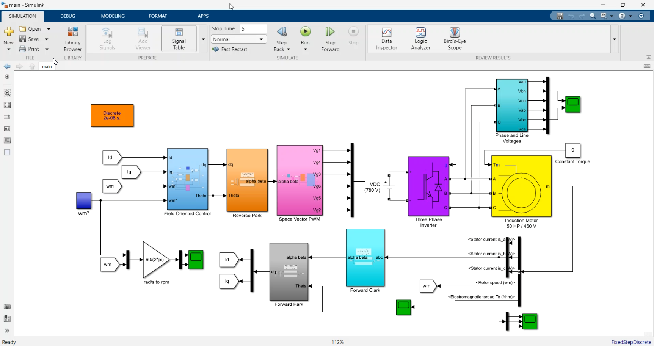Screen dimensions: 654x346
Task: Click the Zoom tool in the left palette
Action: click(7, 93)
